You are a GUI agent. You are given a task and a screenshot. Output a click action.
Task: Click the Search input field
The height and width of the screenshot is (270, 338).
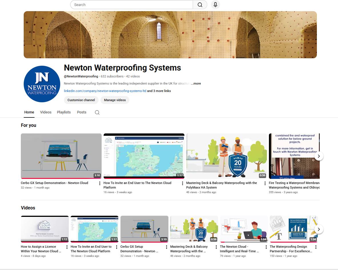pos(132,5)
